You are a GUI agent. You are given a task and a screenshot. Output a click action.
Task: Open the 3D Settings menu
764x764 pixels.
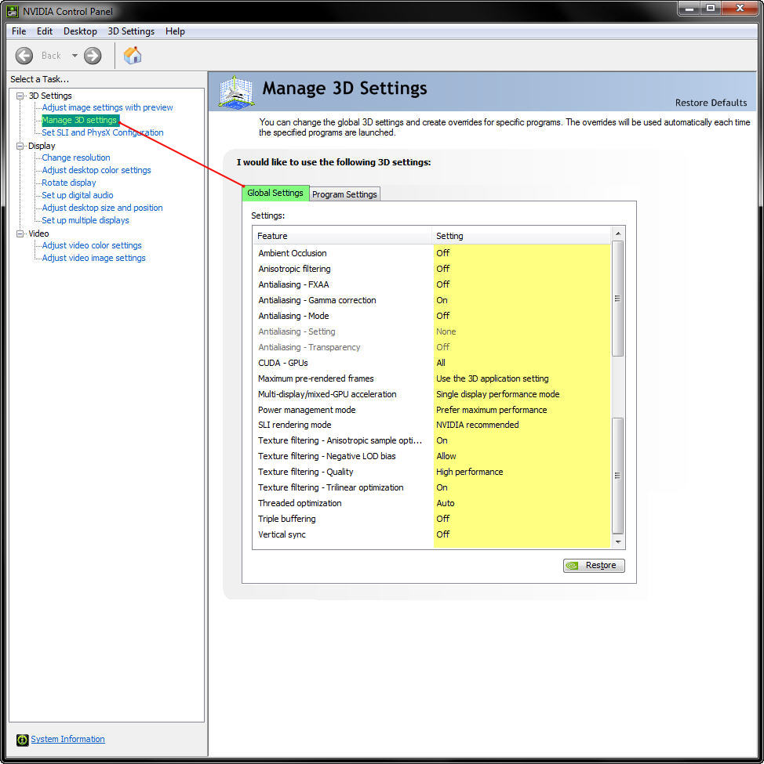pyautogui.click(x=131, y=31)
